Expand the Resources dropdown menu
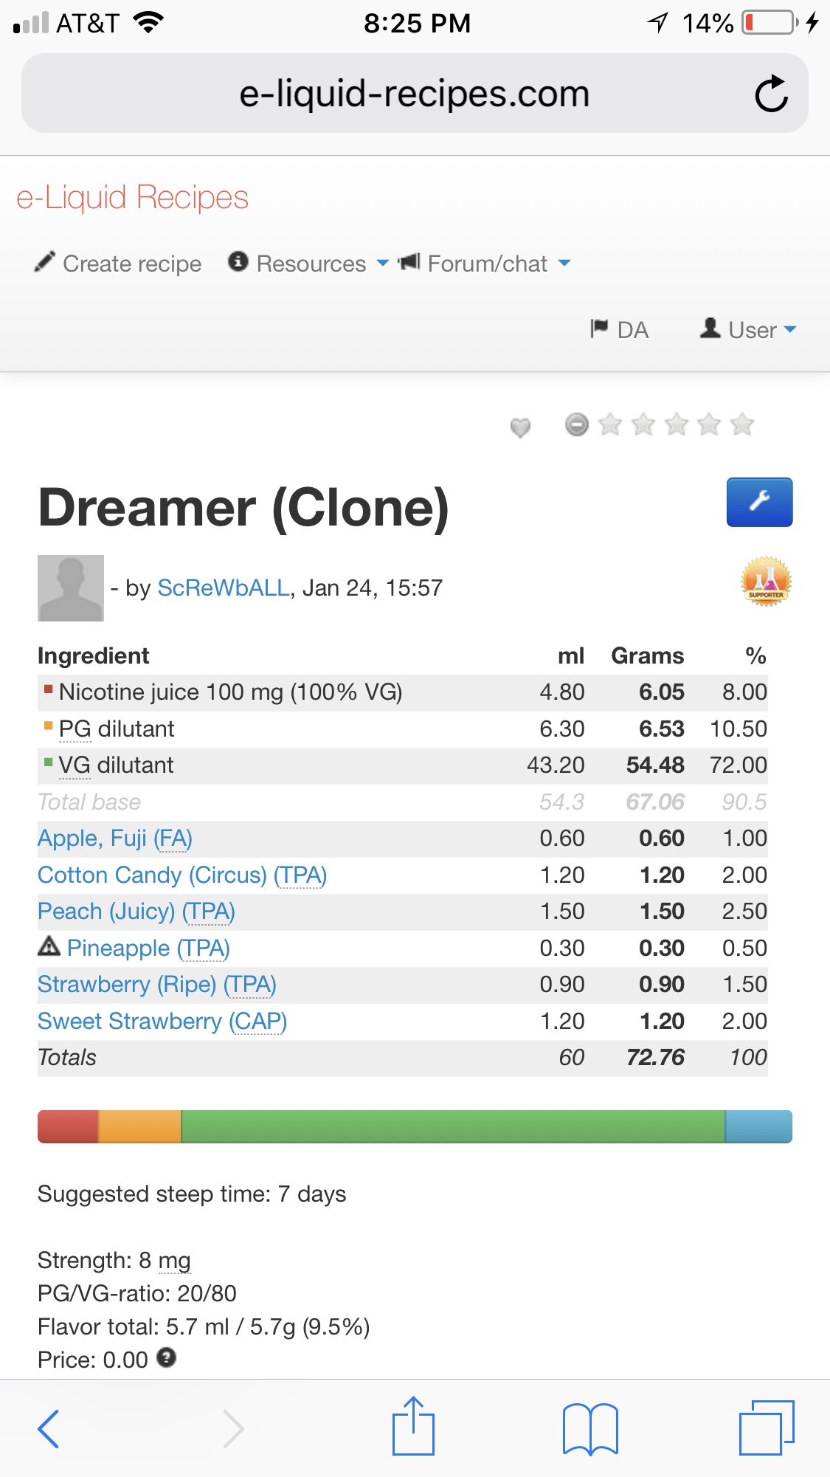The height and width of the screenshot is (1477, 830). tap(308, 264)
